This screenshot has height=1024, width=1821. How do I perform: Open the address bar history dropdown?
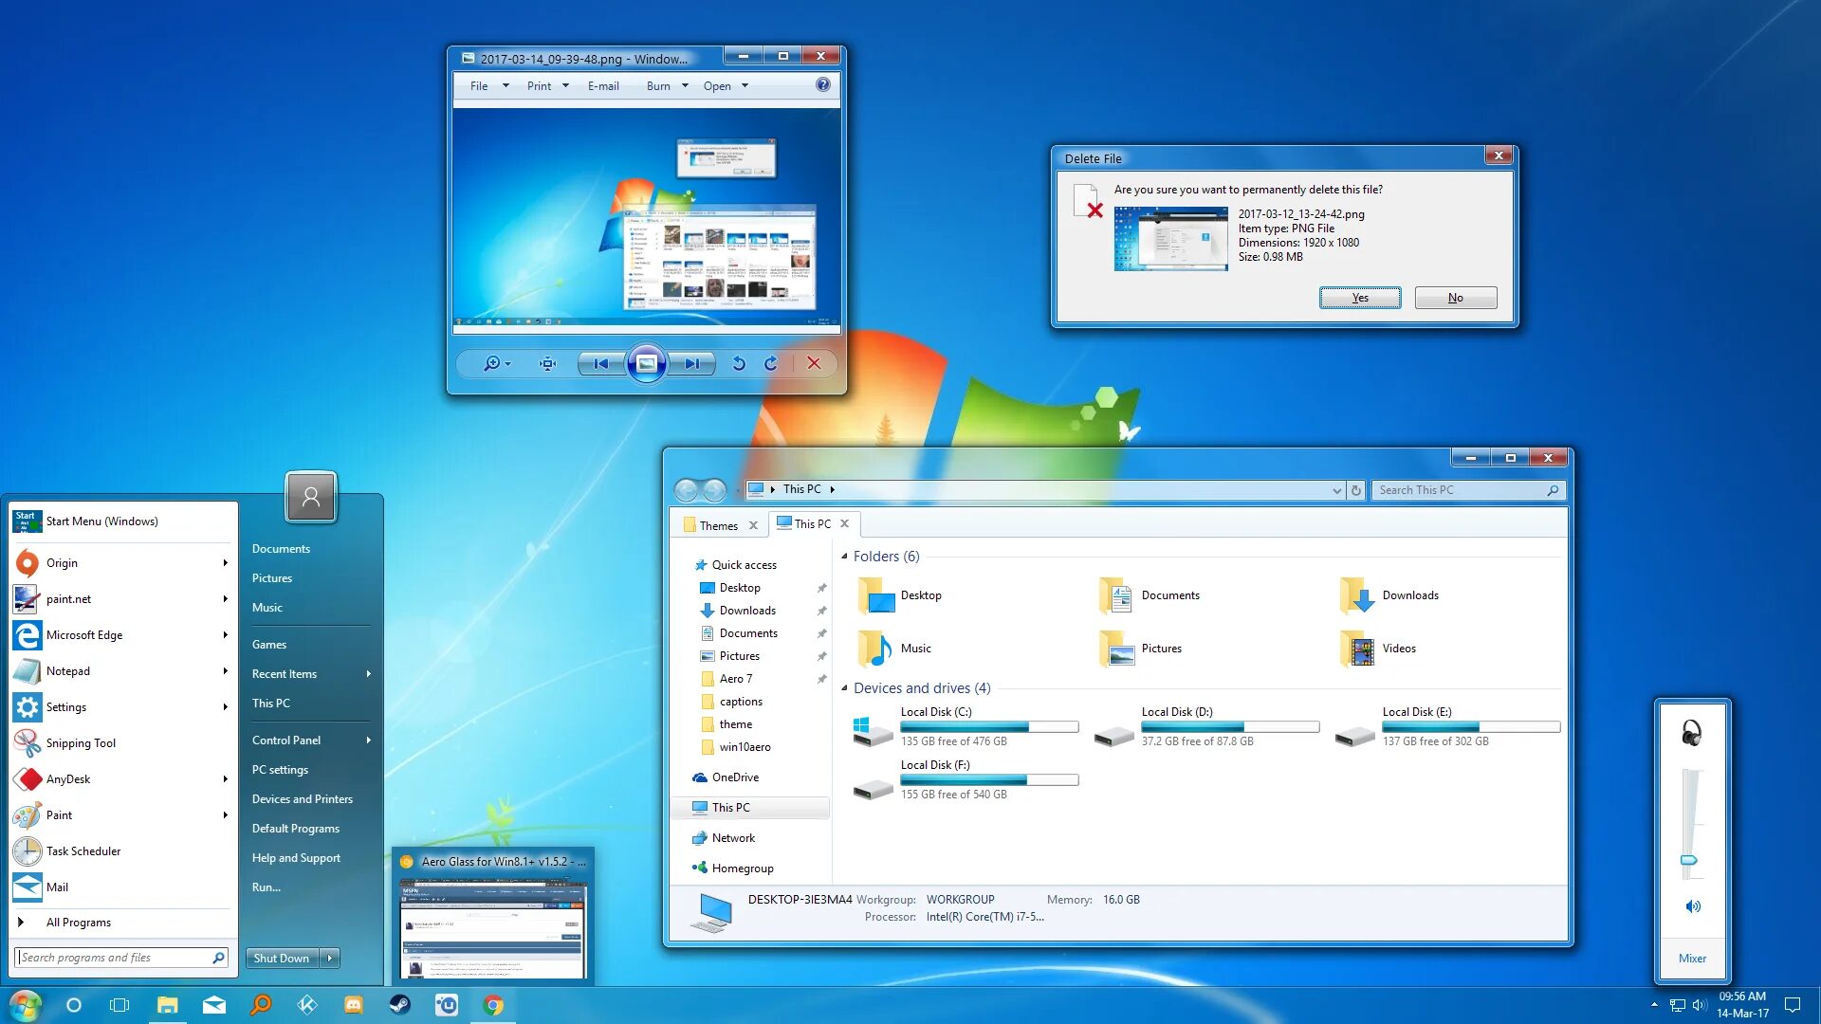1336,490
